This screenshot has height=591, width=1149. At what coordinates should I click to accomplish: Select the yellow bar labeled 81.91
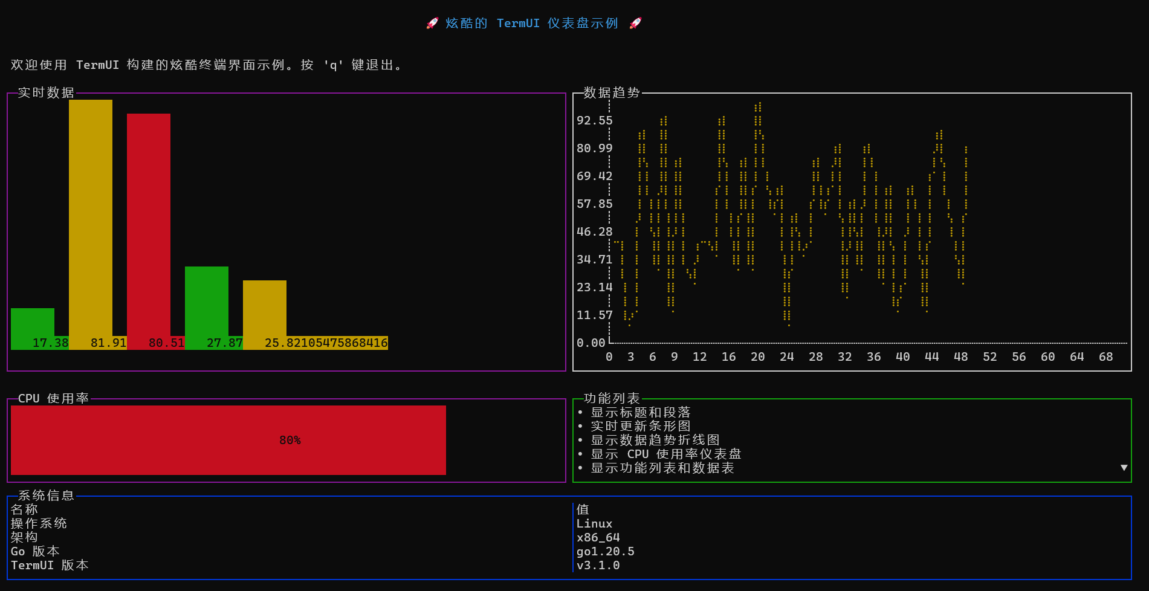pyautogui.click(x=91, y=224)
